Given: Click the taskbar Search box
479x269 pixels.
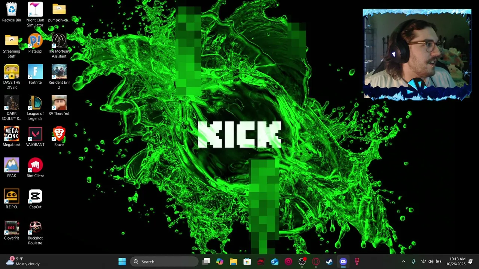Looking at the screenshot, I should point(164,262).
